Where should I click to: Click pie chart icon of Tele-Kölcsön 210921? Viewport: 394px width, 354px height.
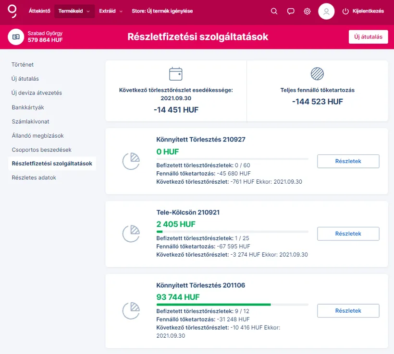(x=131, y=234)
